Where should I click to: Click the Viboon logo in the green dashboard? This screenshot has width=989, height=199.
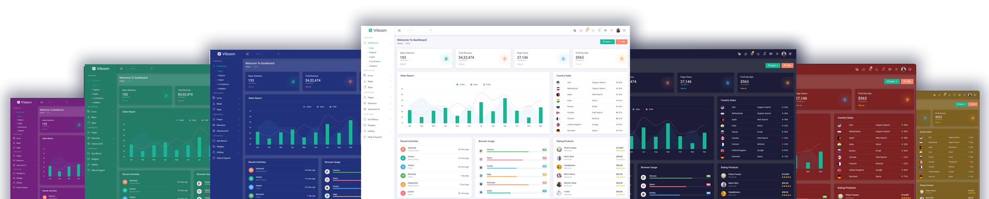tap(101, 68)
